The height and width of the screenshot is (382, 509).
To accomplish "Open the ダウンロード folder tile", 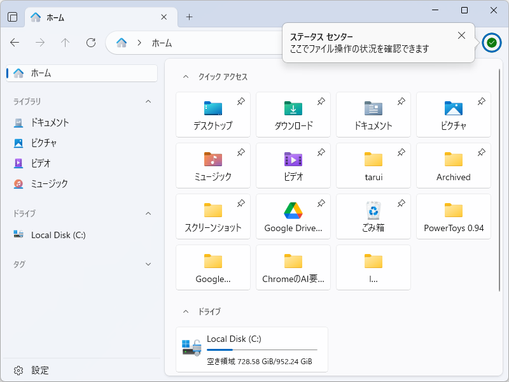I will [x=293, y=115].
